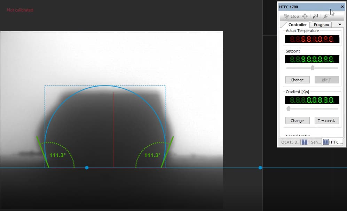Click the Not calibrated warning text

click(x=20, y=10)
